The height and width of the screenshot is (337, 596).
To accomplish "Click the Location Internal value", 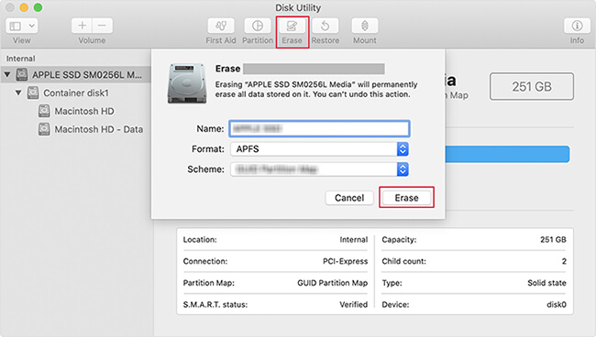I will 354,239.
